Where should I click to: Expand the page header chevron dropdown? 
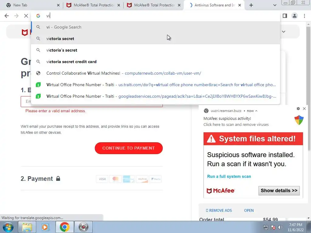point(284,32)
